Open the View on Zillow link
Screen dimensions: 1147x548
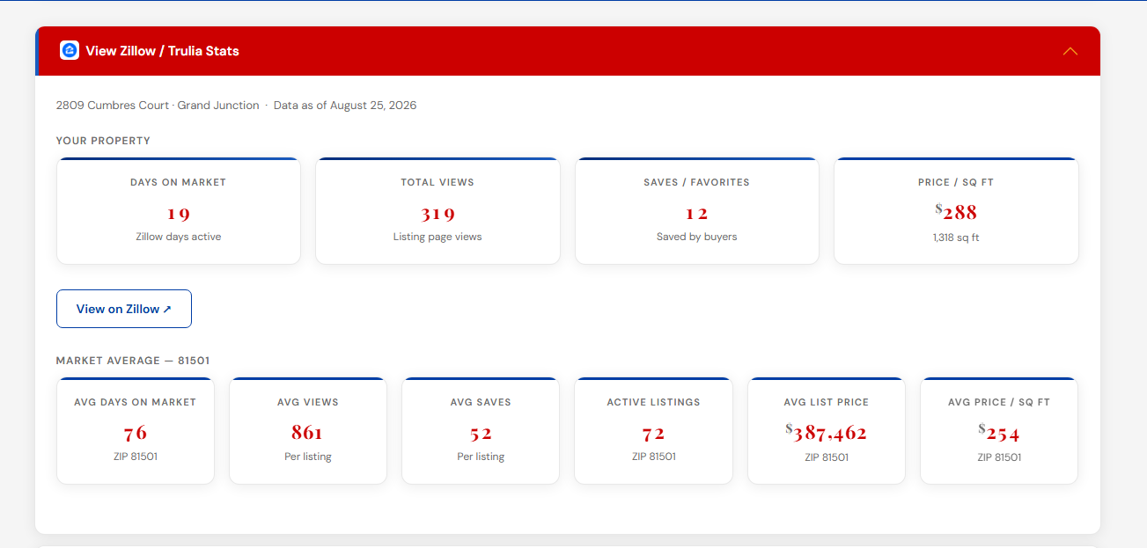124,309
